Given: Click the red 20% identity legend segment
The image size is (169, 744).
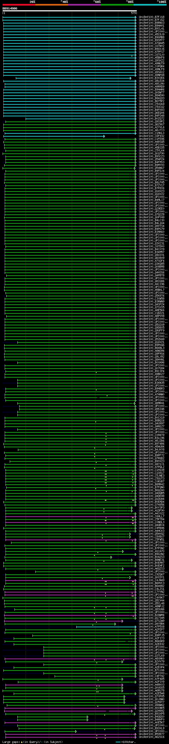Looking at the screenshot, I should click(19, 5).
